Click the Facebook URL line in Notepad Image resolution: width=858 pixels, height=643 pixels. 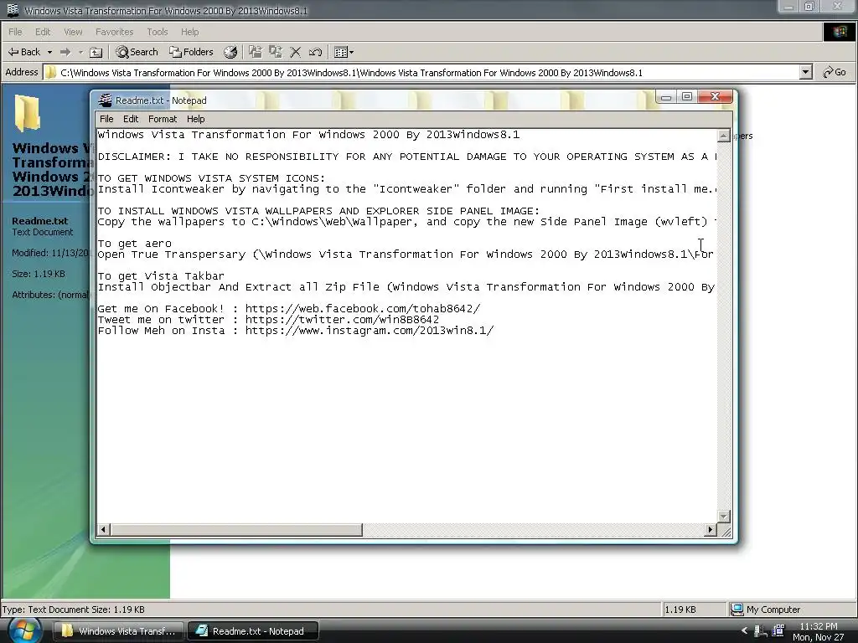289,308
